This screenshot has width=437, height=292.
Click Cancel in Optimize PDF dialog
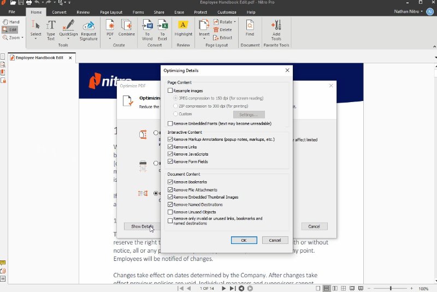[314, 227]
